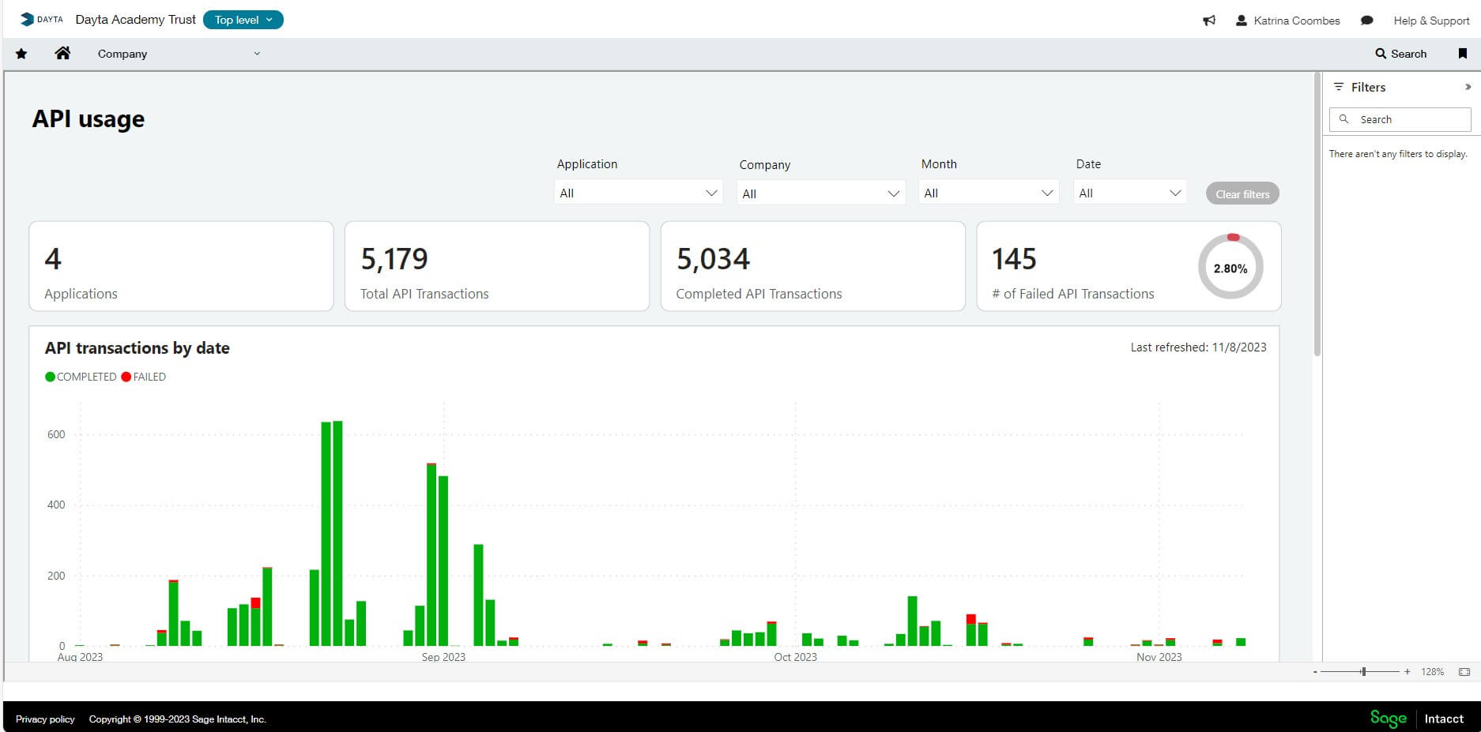
Task: Select the 4 Applications card
Action: [x=181, y=266]
